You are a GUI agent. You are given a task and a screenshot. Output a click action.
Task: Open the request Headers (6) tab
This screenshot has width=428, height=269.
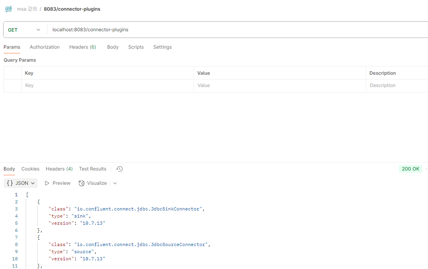(x=83, y=47)
